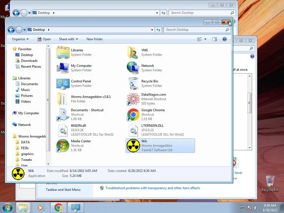Select the Control Panel icon
This screenshot has height=213, width=284.
coord(63,84)
